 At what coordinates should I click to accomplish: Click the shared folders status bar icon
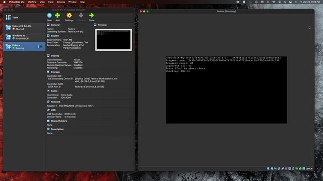(286, 168)
